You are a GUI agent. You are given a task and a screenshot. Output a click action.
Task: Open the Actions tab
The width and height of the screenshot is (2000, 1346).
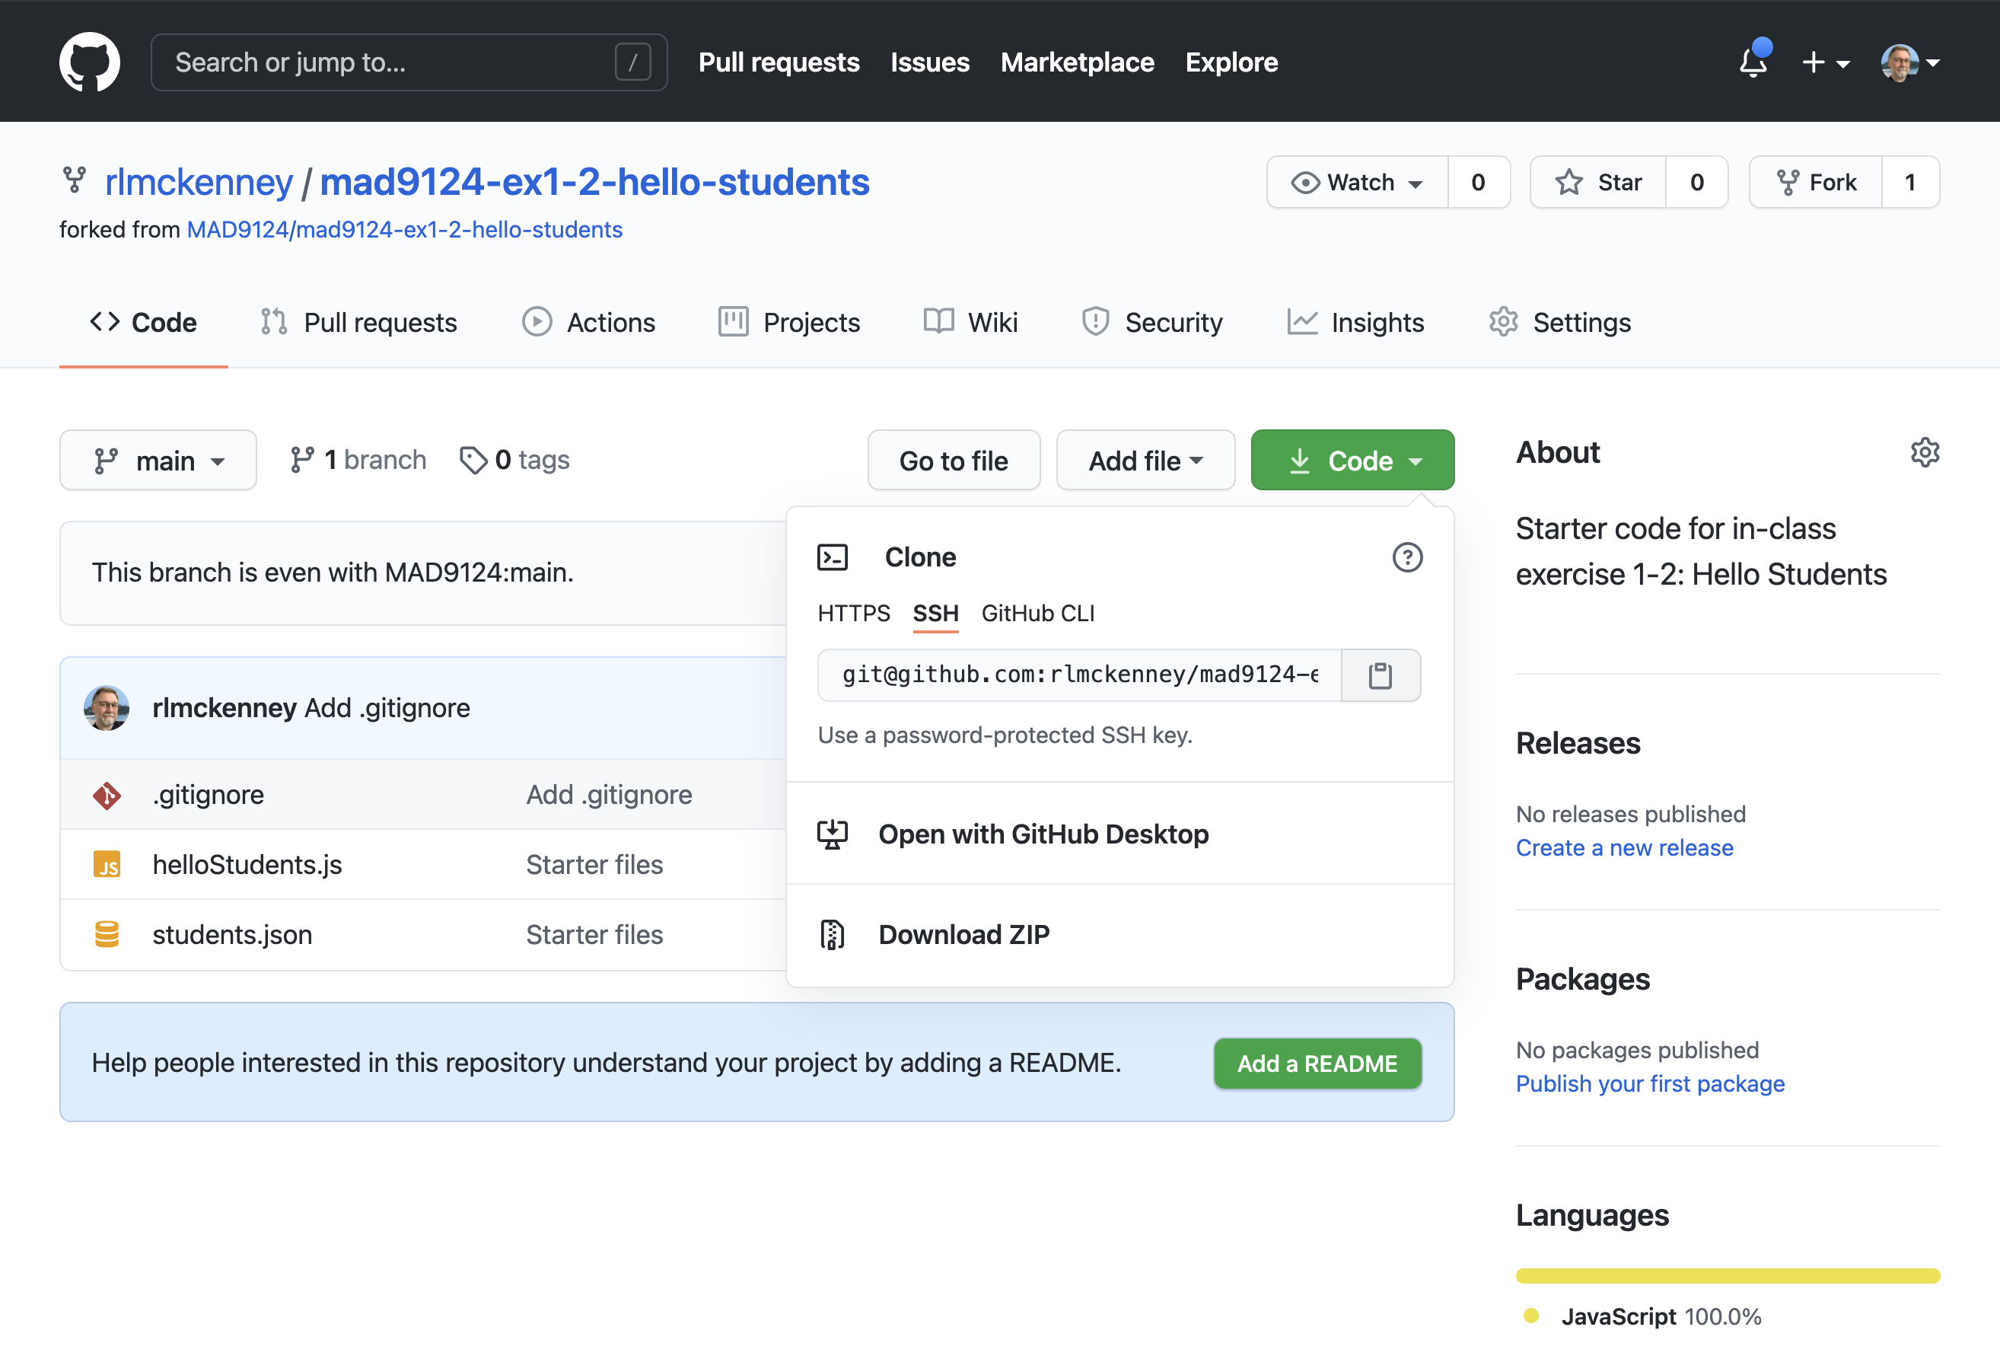pyautogui.click(x=588, y=323)
